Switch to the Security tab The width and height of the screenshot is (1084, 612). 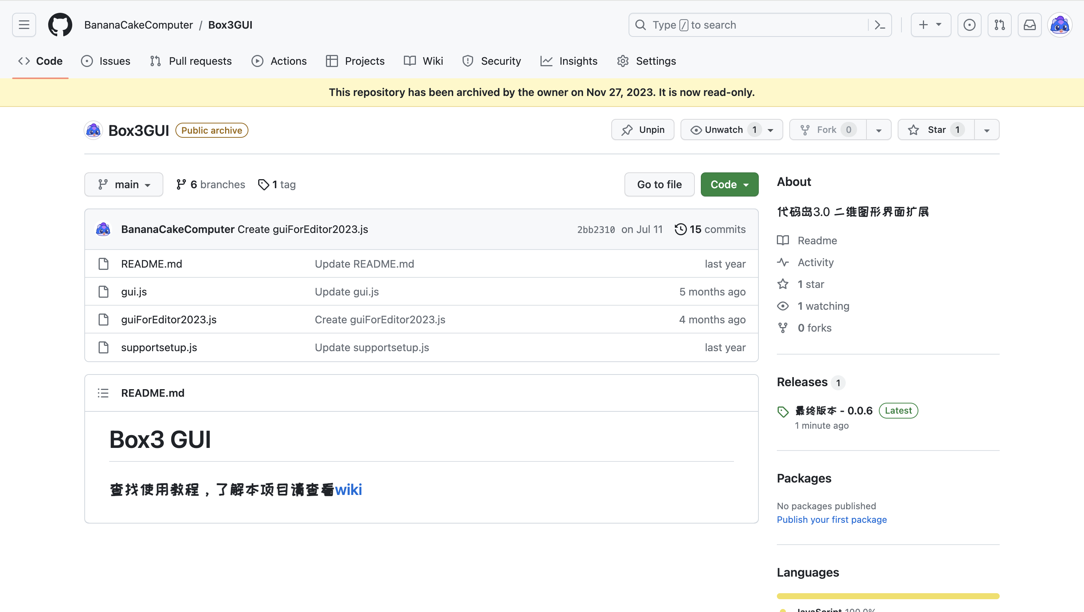tap(492, 61)
